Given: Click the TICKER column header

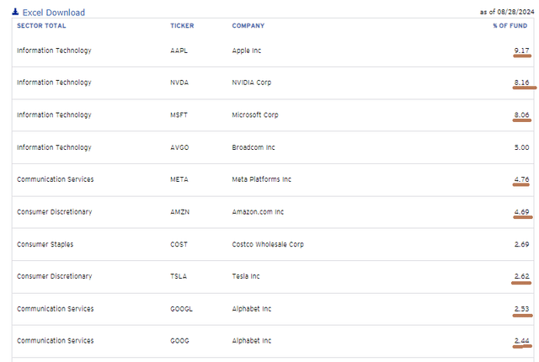Looking at the screenshot, I should tap(182, 26).
